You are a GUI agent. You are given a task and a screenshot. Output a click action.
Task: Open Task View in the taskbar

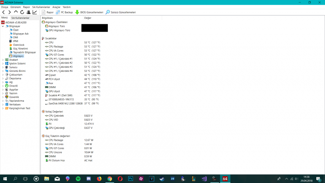pyautogui.click(x=25, y=179)
